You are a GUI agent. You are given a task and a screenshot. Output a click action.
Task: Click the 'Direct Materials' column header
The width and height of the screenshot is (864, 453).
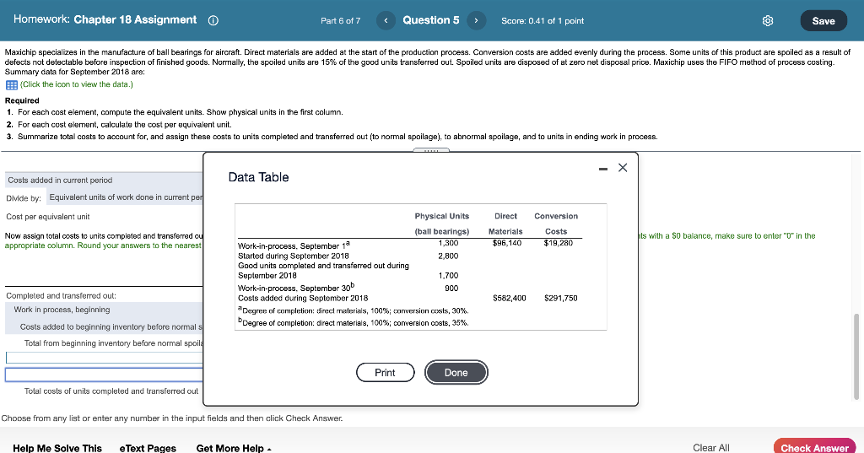point(505,224)
